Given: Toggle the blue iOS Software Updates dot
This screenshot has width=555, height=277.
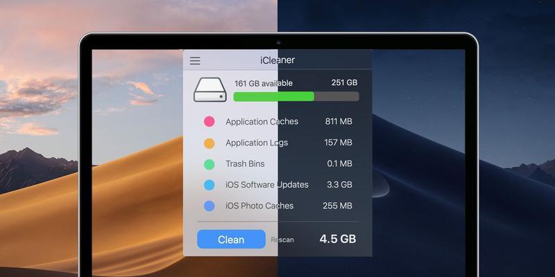Looking at the screenshot, I should 210,185.
